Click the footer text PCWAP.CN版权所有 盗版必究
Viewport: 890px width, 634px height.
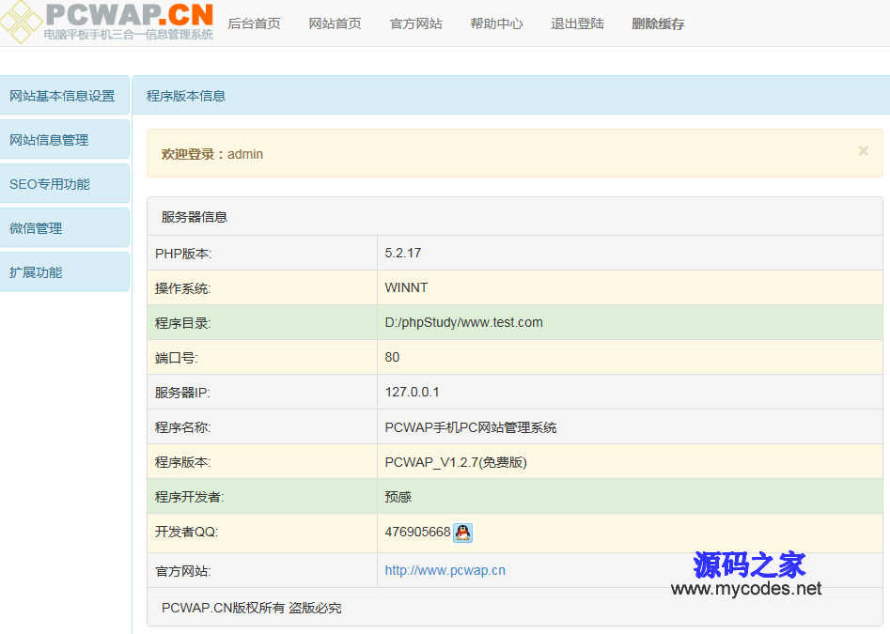coord(252,608)
